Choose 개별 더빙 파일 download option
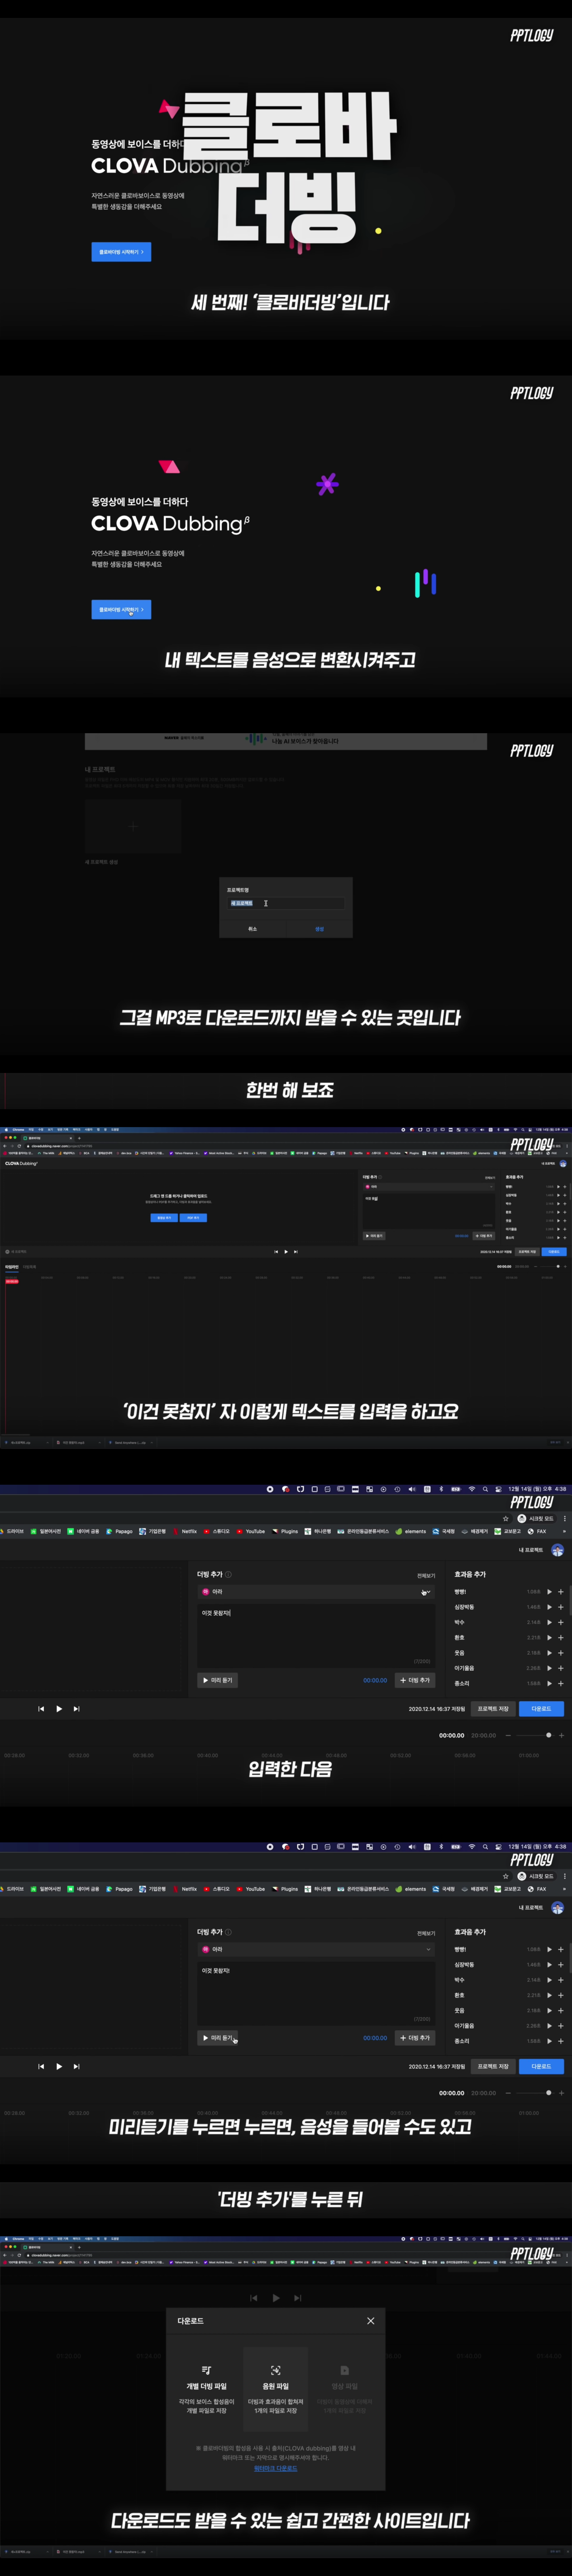This screenshot has height=2576, width=572. [206, 2391]
